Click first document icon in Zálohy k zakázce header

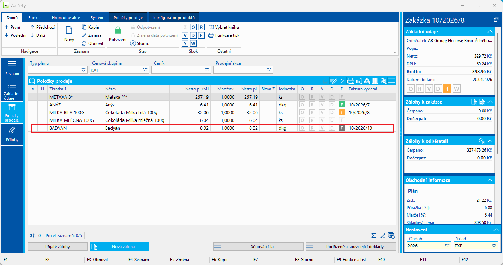pyautogui.click(x=474, y=102)
